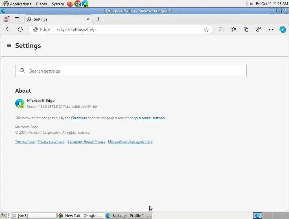Viewport: 289px width, 219px height.
Task: Close the Settings tab
Action: pos(88,19)
